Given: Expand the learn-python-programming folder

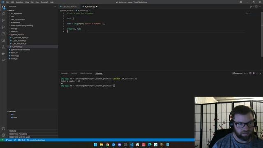Looking at the screenshot, I should [x=22, y=25].
